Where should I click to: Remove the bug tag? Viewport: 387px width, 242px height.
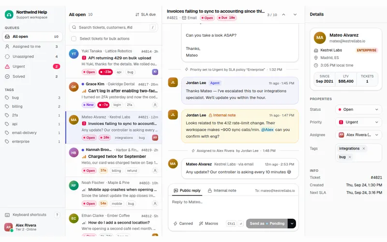point(350,157)
